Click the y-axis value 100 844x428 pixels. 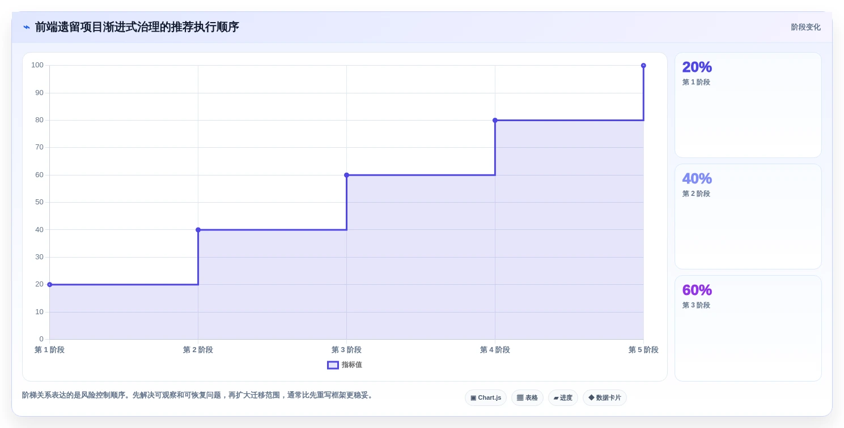(37, 65)
